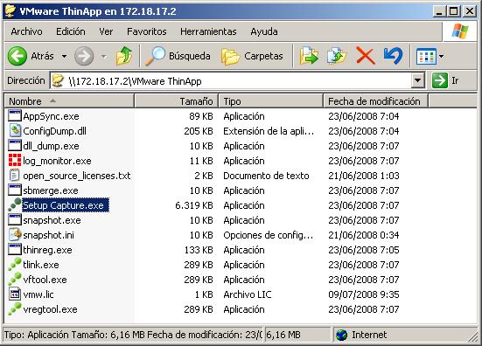Select the snapshot.ini file icon
Image resolution: width=482 pixels, height=346 pixels.
15,235
